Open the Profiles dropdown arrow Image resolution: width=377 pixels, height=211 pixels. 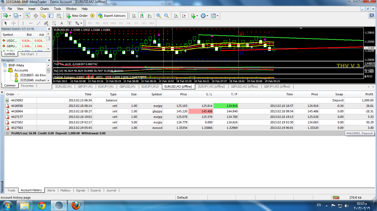[x=20, y=16]
